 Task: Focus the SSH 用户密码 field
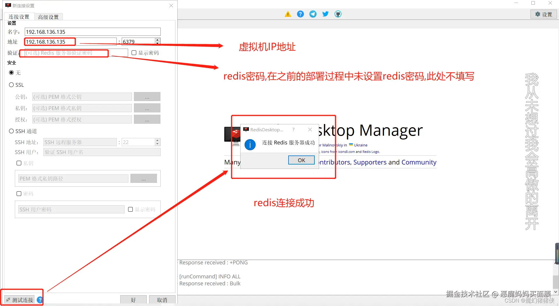pyautogui.click(x=71, y=209)
